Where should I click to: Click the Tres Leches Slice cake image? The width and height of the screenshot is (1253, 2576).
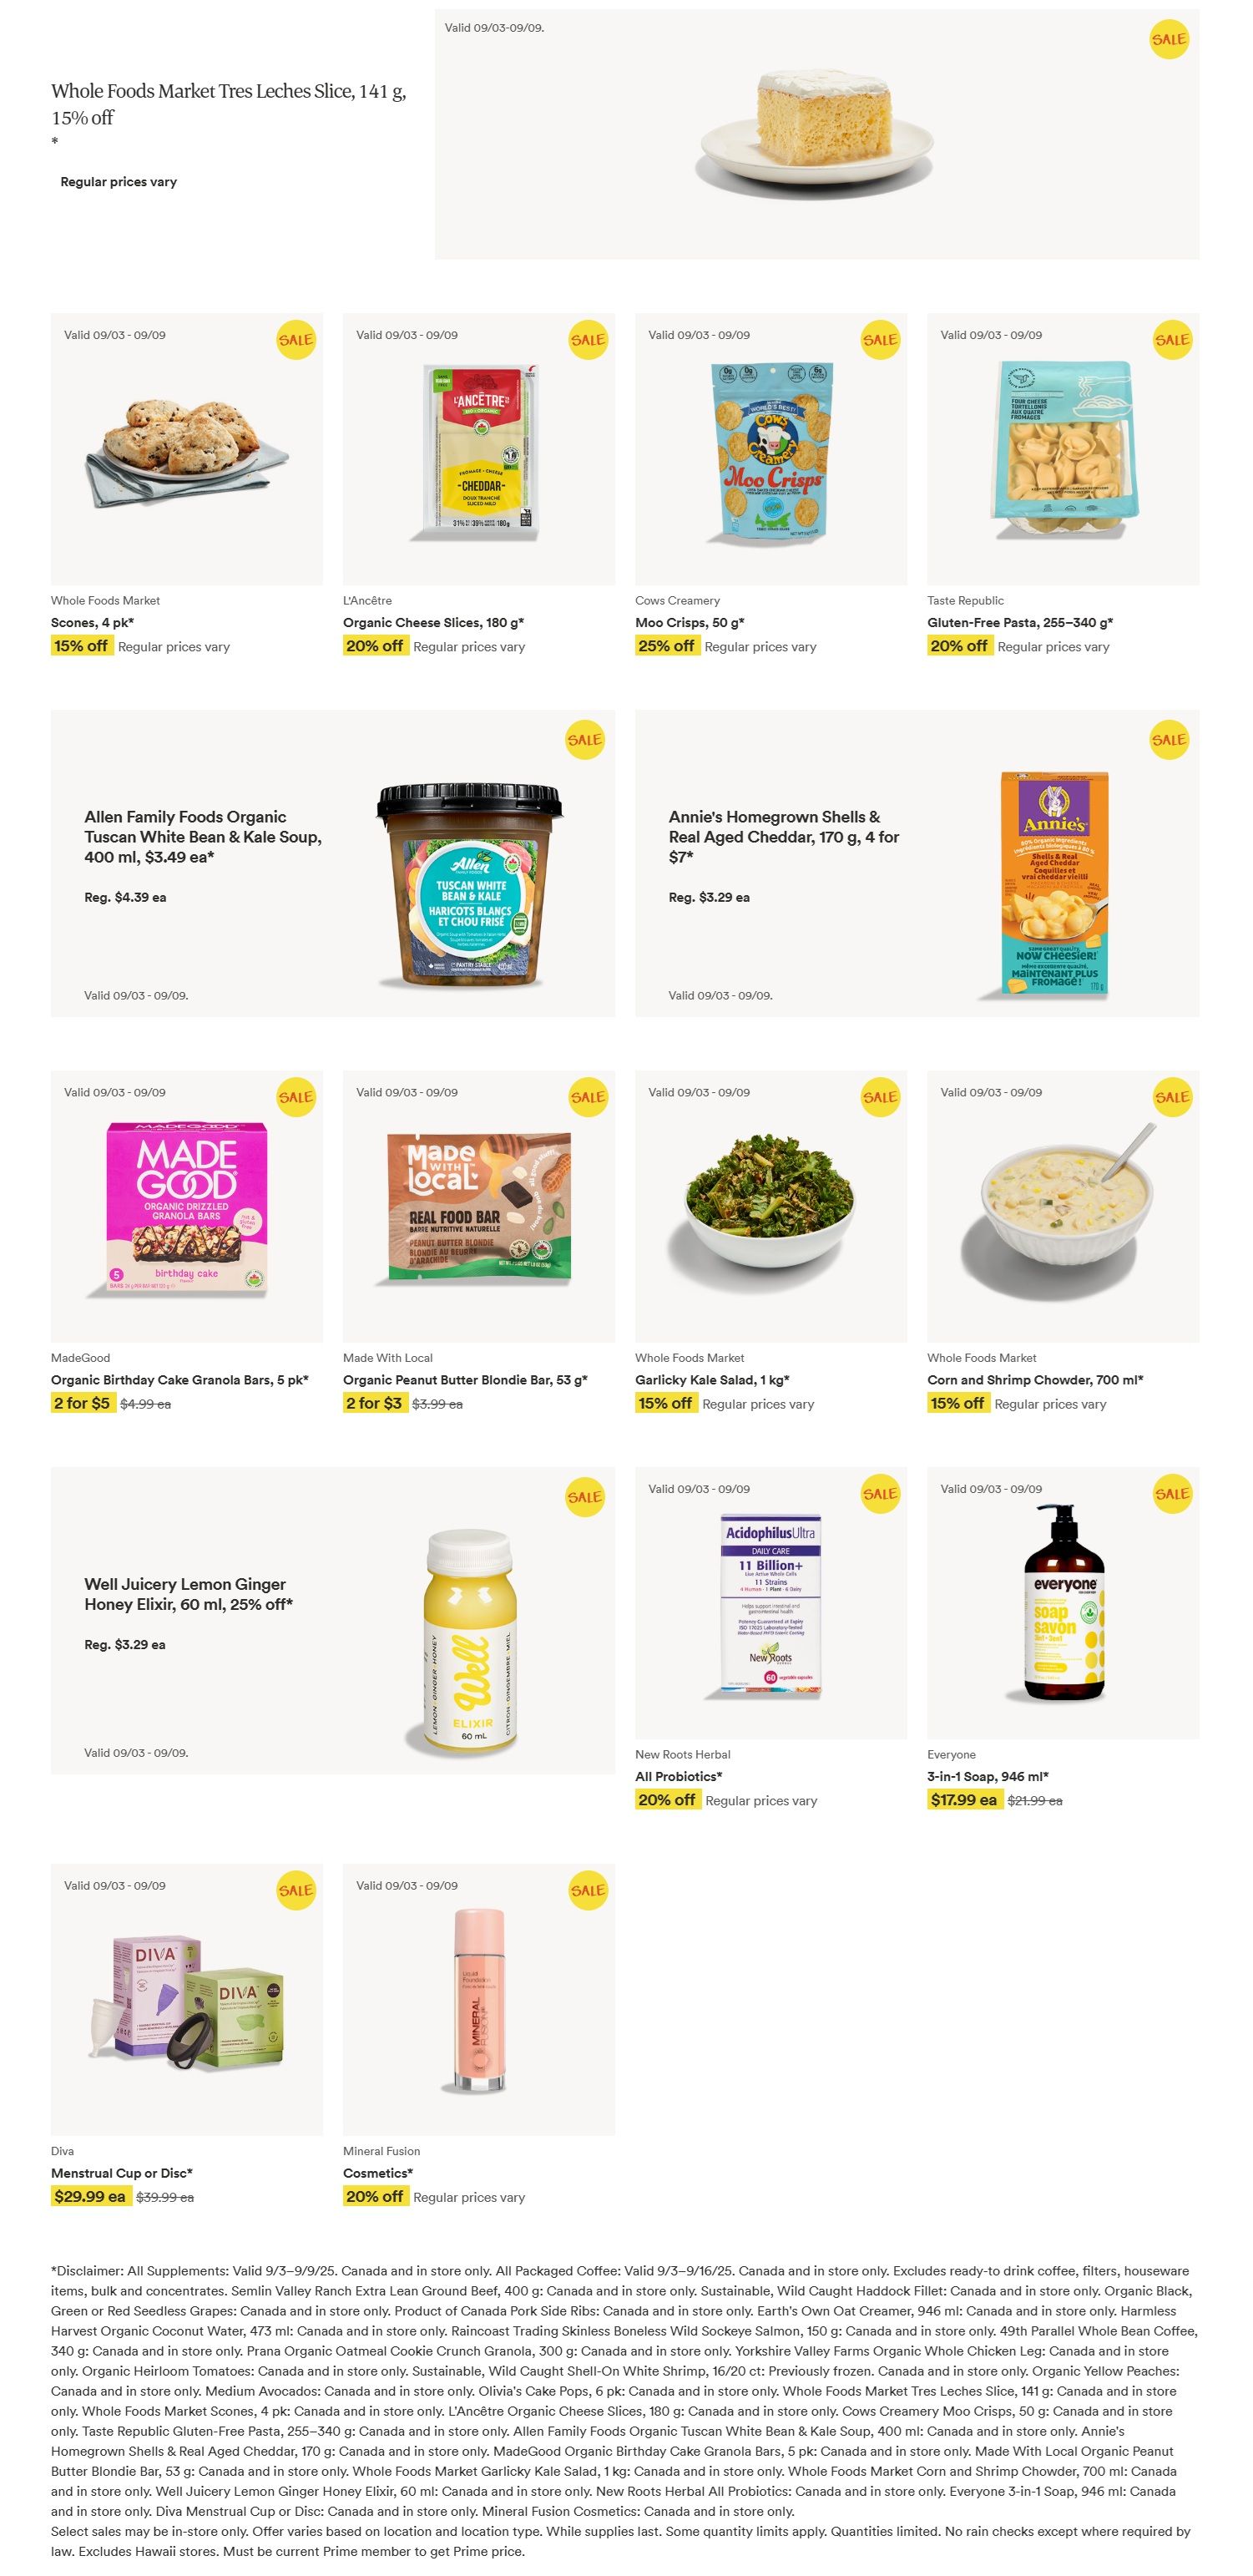point(817,133)
